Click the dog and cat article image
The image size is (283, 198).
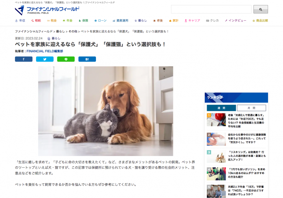click(106, 111)
